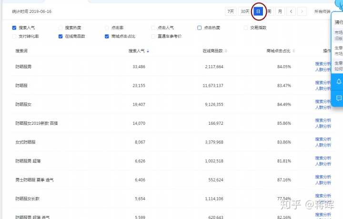Open the 所有终端 dropdown

(x=323, y=11)
